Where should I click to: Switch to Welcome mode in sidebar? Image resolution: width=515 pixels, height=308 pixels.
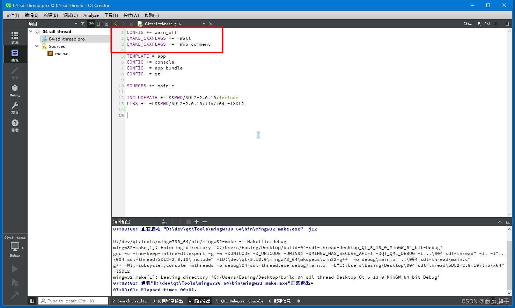click(15, 38)
